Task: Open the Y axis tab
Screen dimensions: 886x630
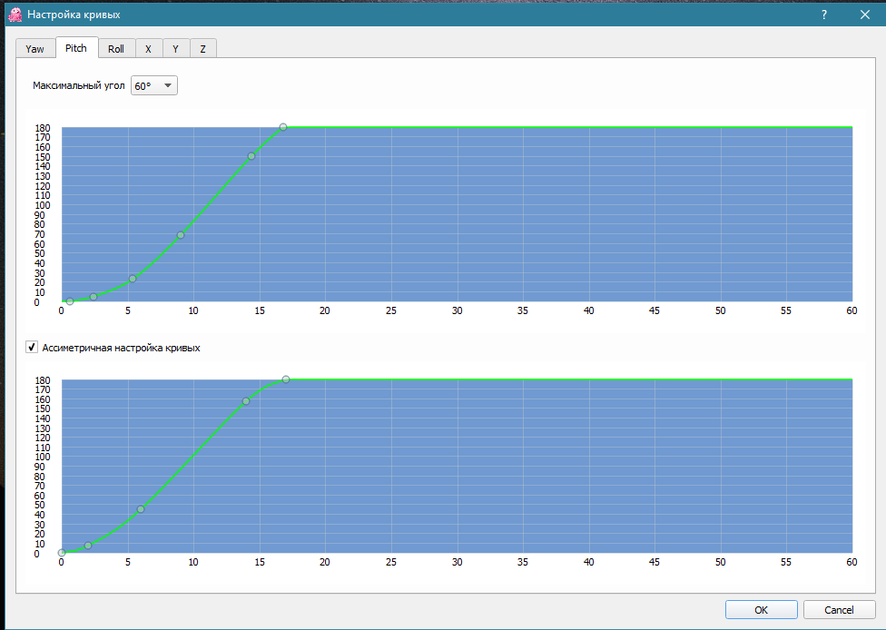Action: tap(176, 49)
